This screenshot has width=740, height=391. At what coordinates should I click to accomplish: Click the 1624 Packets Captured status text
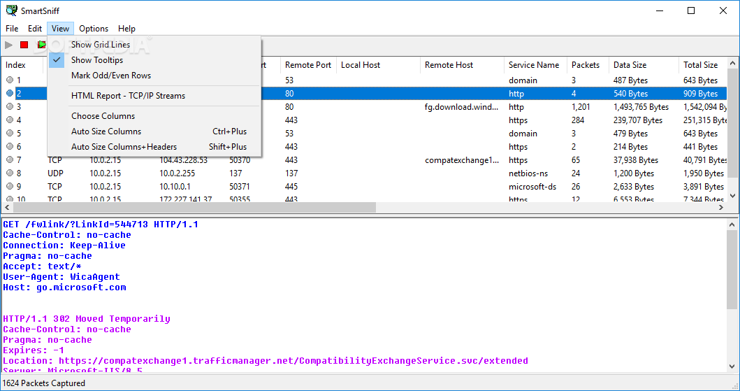coord(44,383)
